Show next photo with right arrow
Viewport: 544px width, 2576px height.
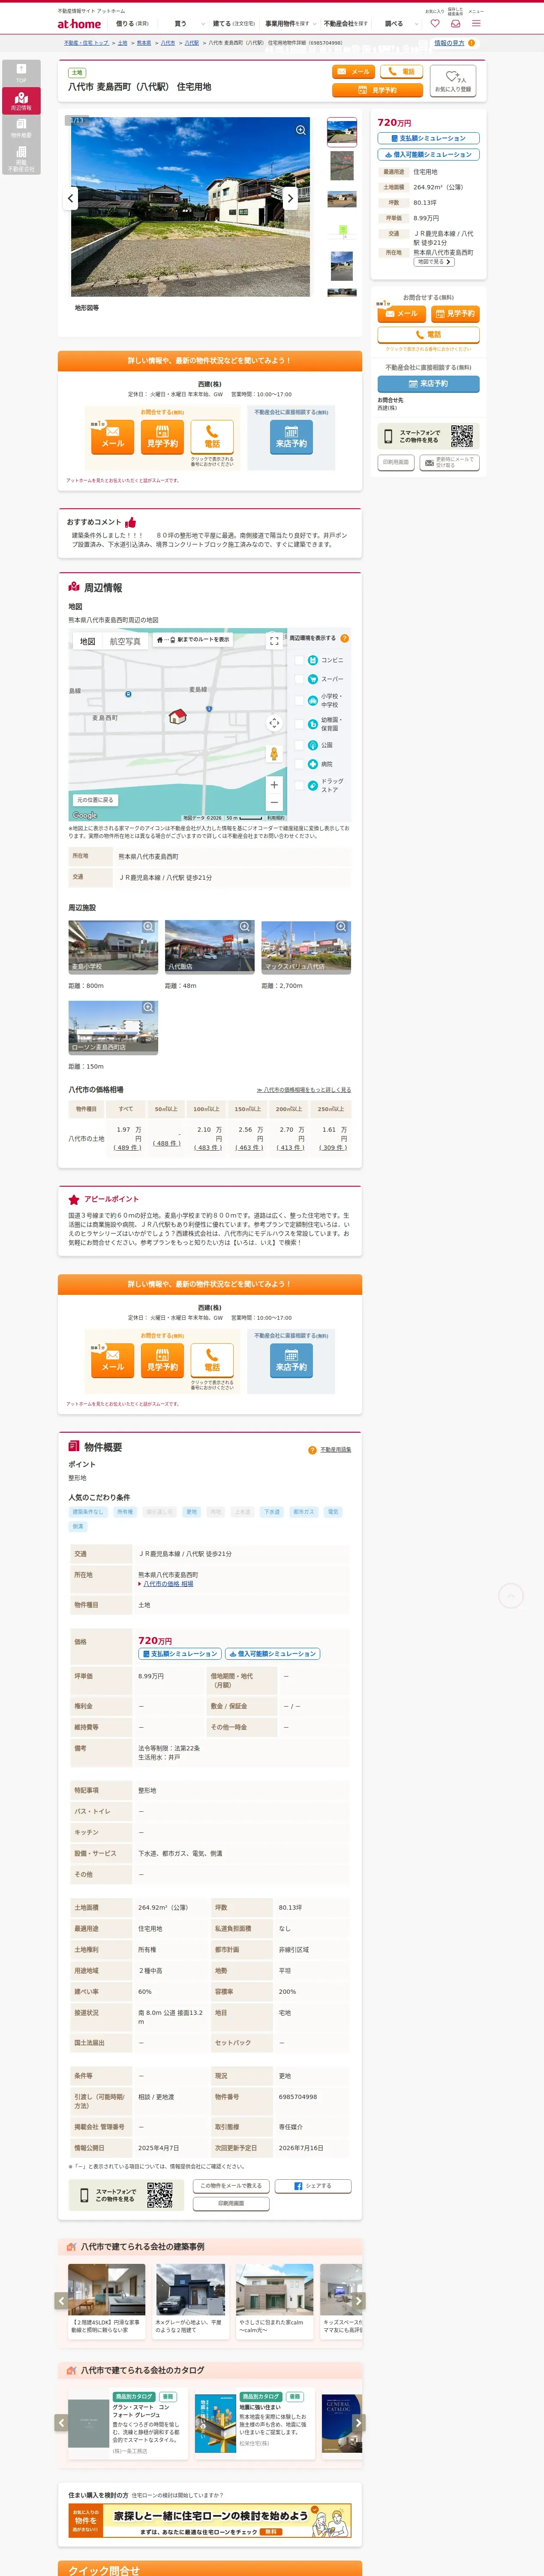pos(291,198)
